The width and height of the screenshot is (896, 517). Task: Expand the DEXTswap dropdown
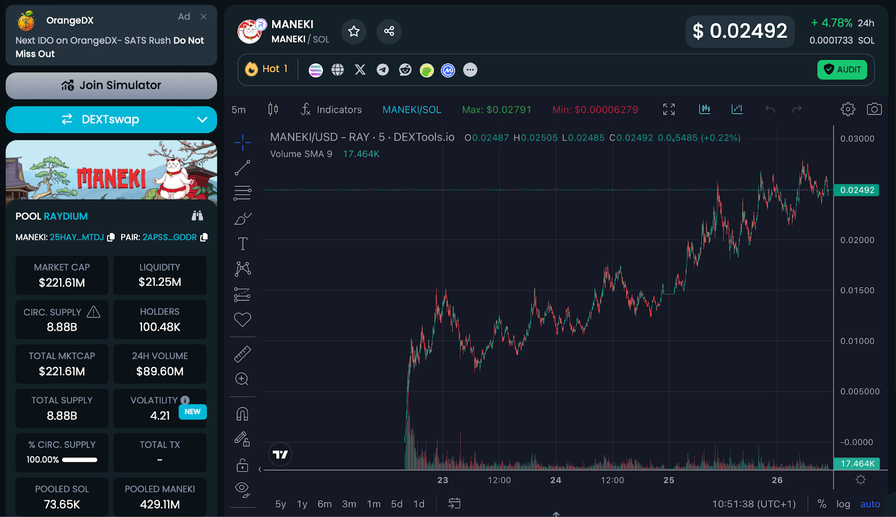[202, 119]
